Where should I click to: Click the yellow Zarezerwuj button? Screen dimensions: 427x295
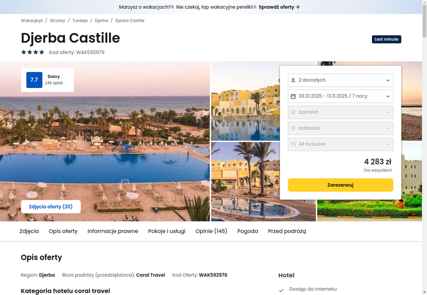click(341, 185)
